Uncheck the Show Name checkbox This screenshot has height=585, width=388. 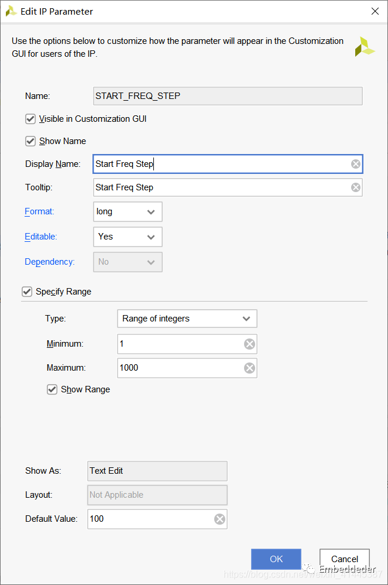(30, 141)
